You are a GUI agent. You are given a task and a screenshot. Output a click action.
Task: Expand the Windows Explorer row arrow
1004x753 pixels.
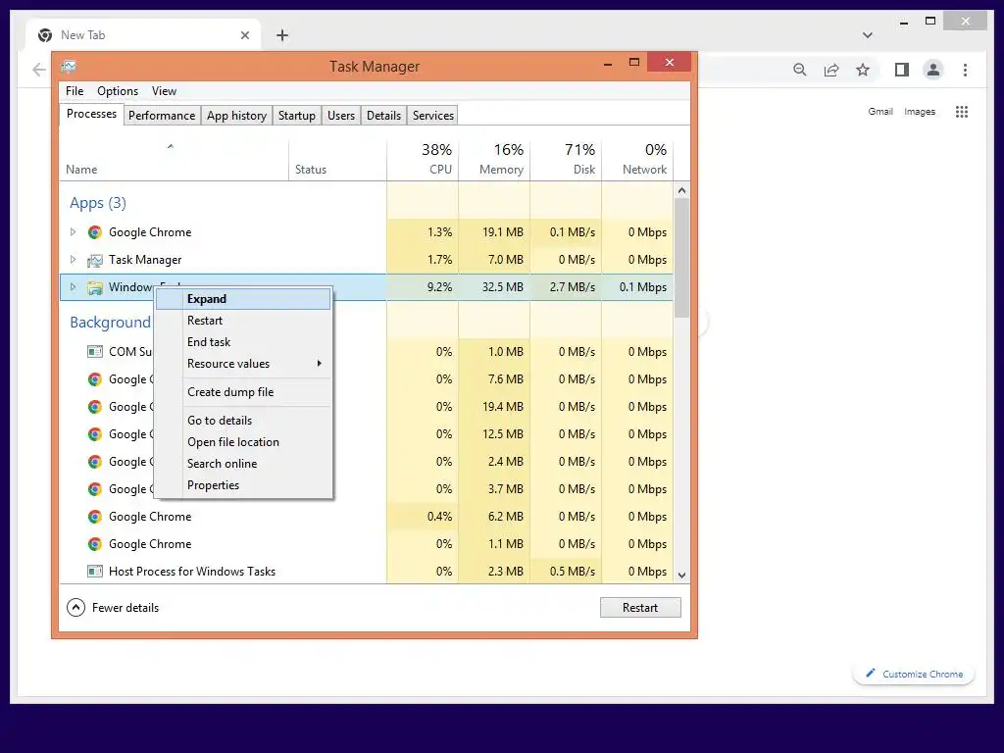tap(73, 287)
